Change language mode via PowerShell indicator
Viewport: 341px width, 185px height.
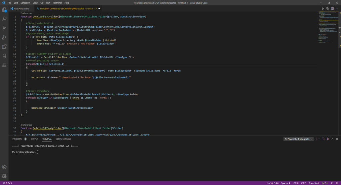(314, 183)
